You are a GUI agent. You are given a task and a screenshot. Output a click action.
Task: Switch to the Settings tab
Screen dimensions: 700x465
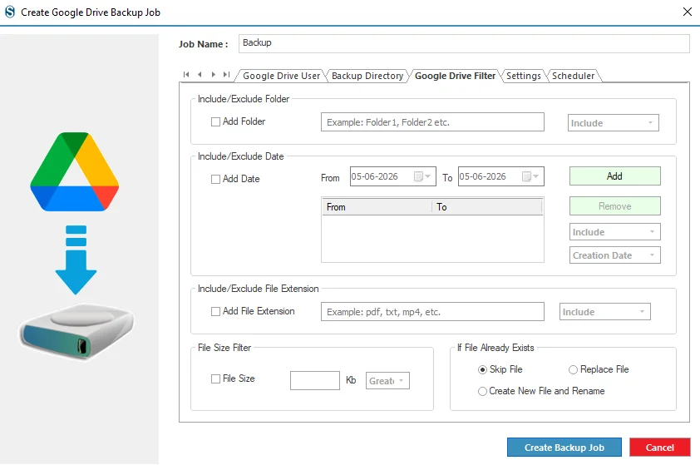(x=523, y=76)
